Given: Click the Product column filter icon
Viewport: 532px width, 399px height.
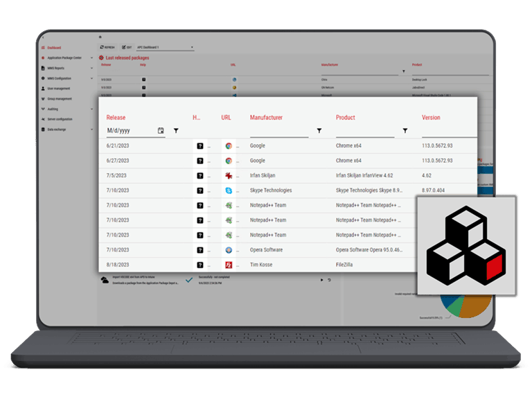Looking at the screenshot, I should point(405,131).
